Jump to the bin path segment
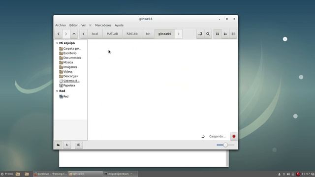 (148, 34)
